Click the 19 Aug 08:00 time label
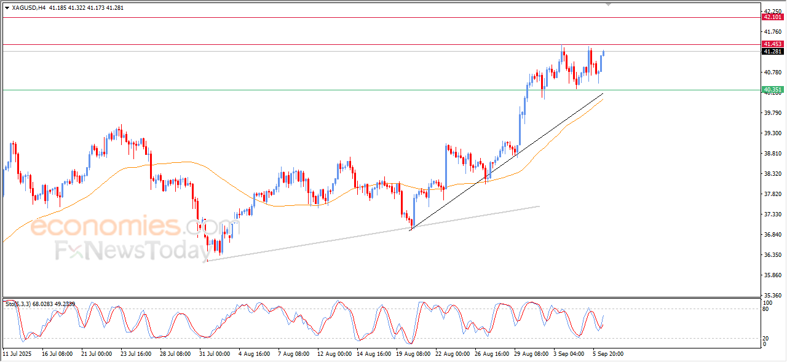This screenshot has width=787, height=362. [413, 354]
